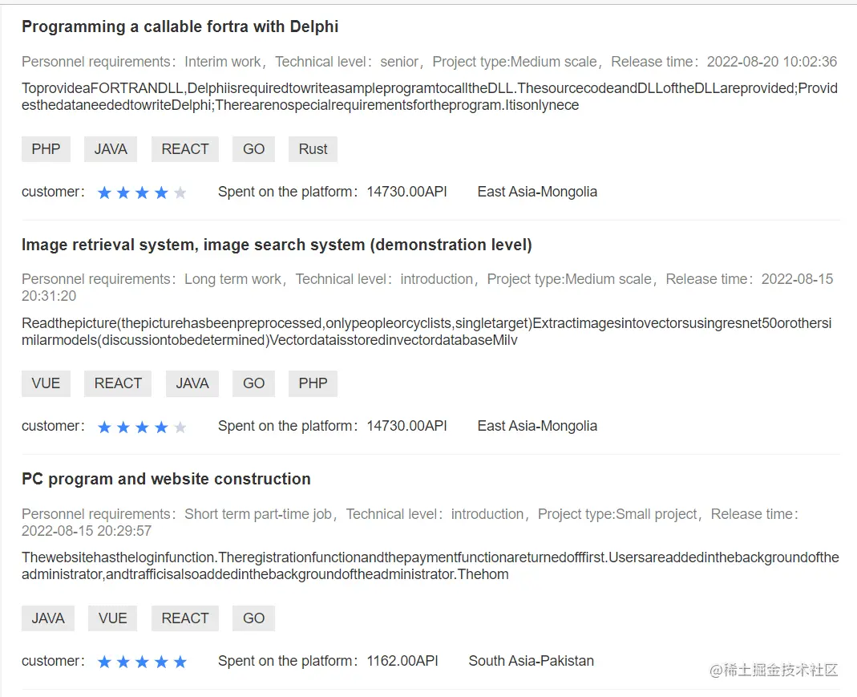Select 'Short term part-time job' text

258,514
